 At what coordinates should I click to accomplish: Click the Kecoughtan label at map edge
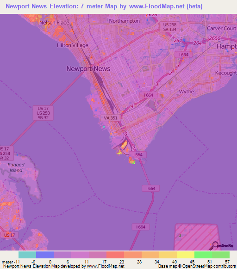(x=226, y=73)
